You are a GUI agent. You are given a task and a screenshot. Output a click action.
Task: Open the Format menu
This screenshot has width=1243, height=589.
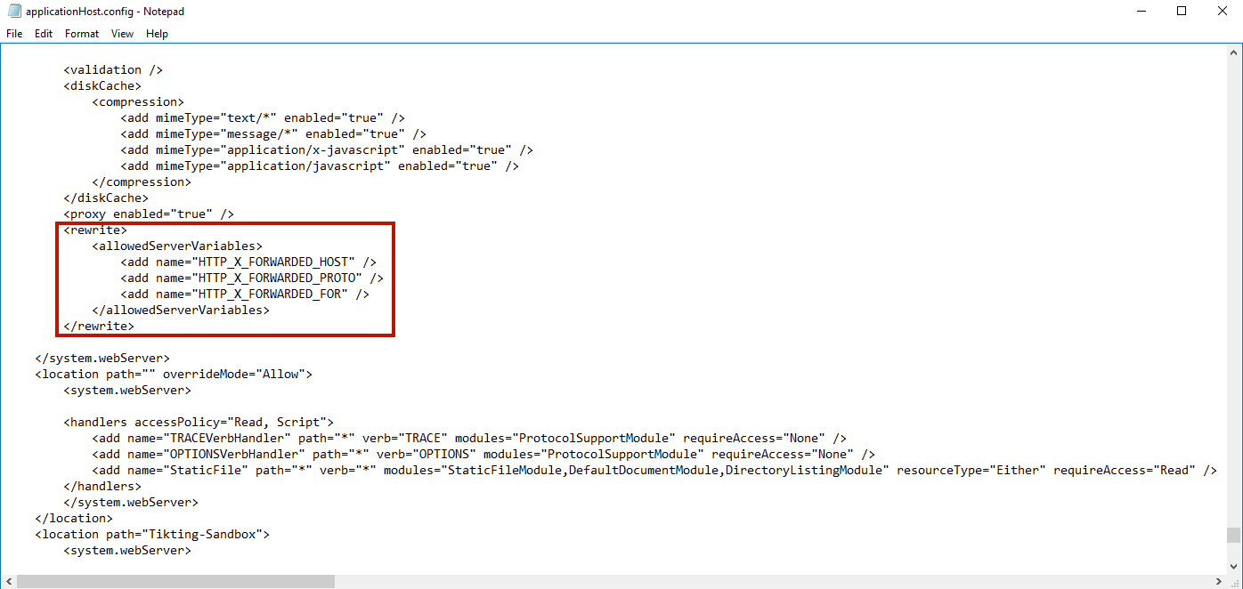point(81,33)
